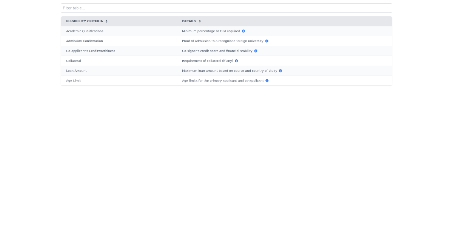Click the info icon for collateral requirement

236,61
